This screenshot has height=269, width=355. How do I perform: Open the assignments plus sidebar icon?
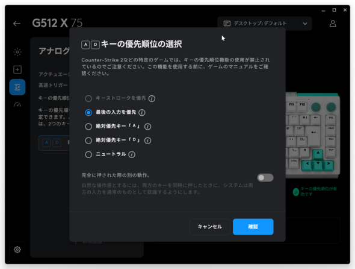pos(17,69)
